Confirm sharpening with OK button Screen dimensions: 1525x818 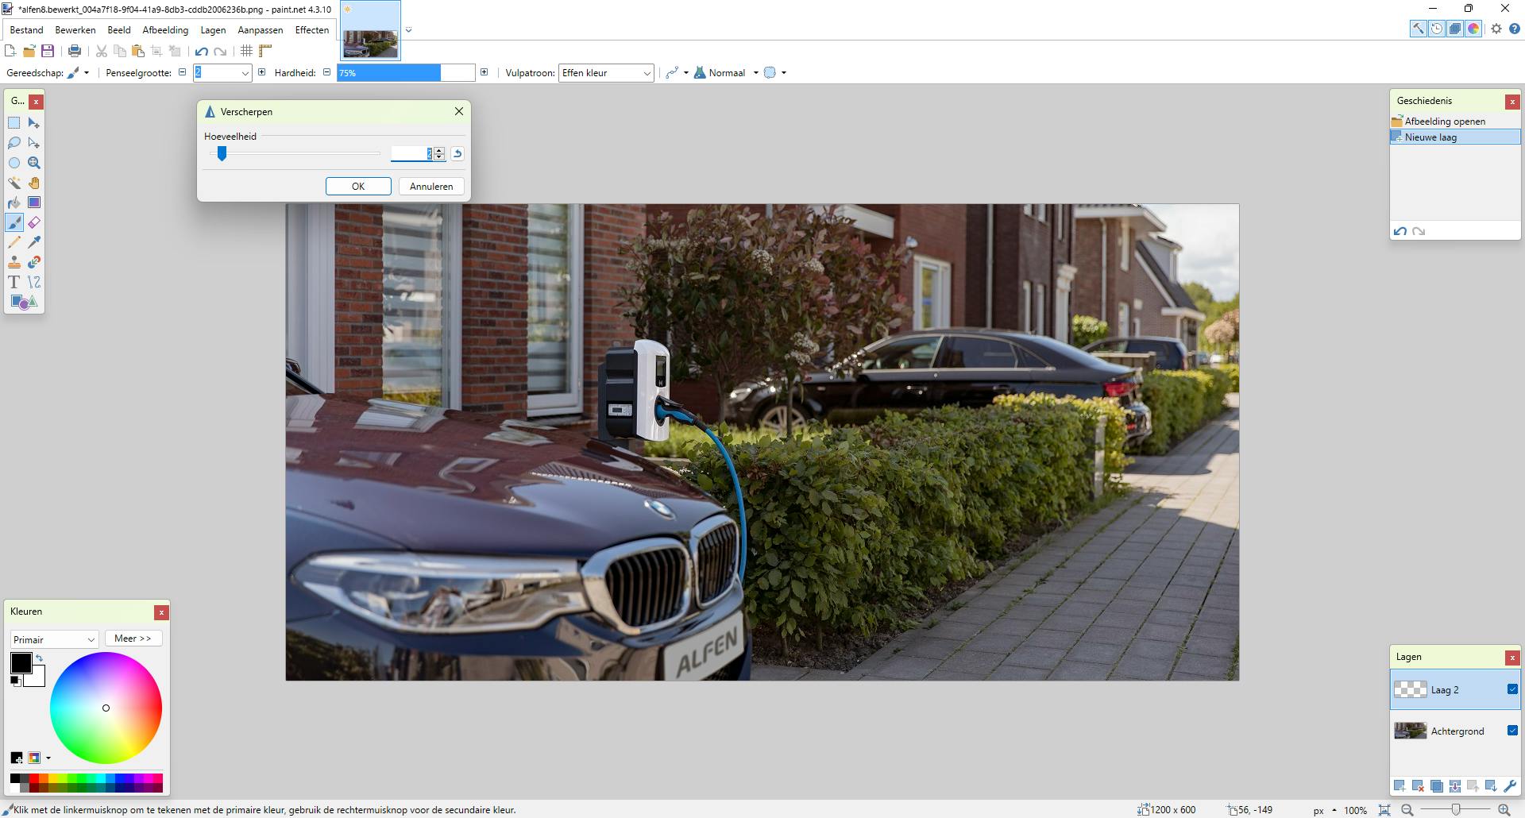click(358, 186)
